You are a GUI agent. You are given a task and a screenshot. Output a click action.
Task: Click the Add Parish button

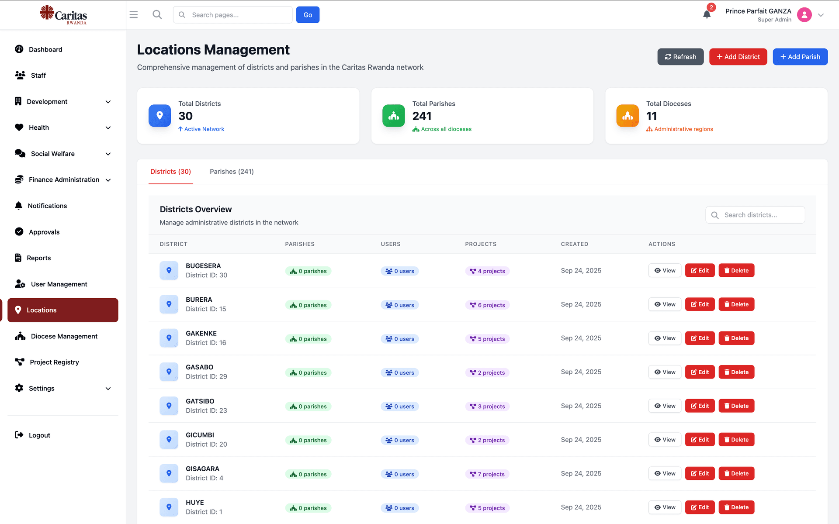click(x=800, y=57)
